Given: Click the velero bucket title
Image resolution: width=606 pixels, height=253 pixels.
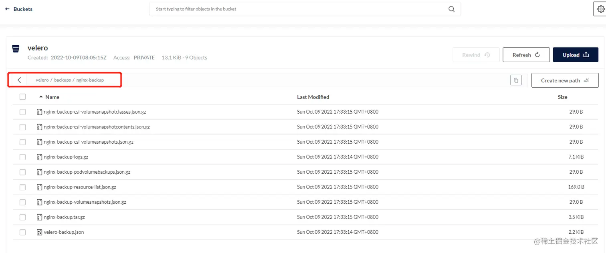Looking at the screenshot, I should 38,48.
